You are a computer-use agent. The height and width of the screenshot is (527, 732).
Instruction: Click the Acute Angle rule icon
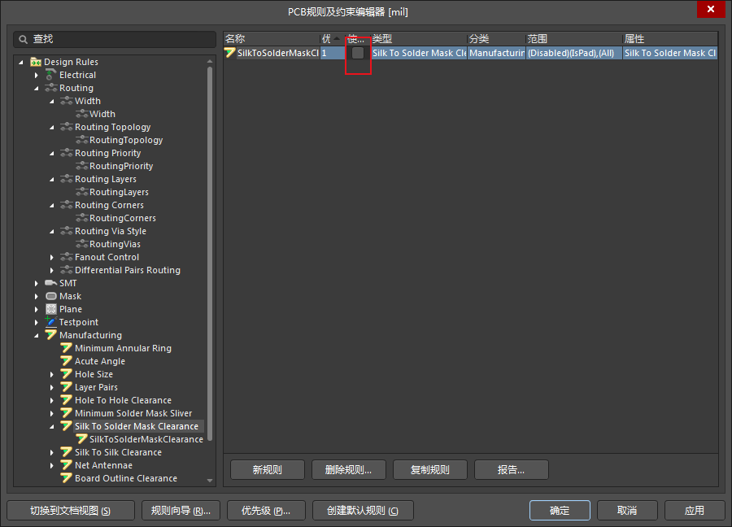[67, 361]
